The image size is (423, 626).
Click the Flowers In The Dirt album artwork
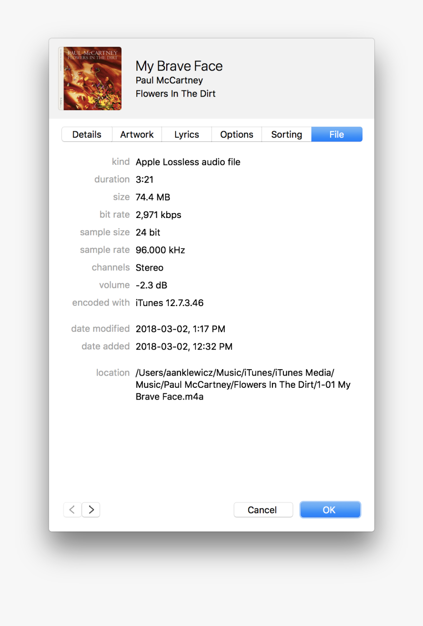coord(90,78)
